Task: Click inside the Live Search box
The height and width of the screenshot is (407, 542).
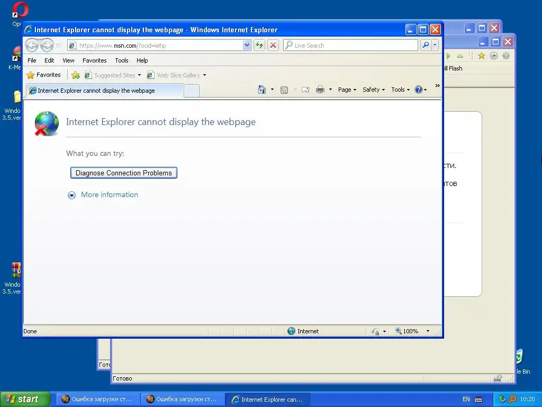Action: (351, 46)
